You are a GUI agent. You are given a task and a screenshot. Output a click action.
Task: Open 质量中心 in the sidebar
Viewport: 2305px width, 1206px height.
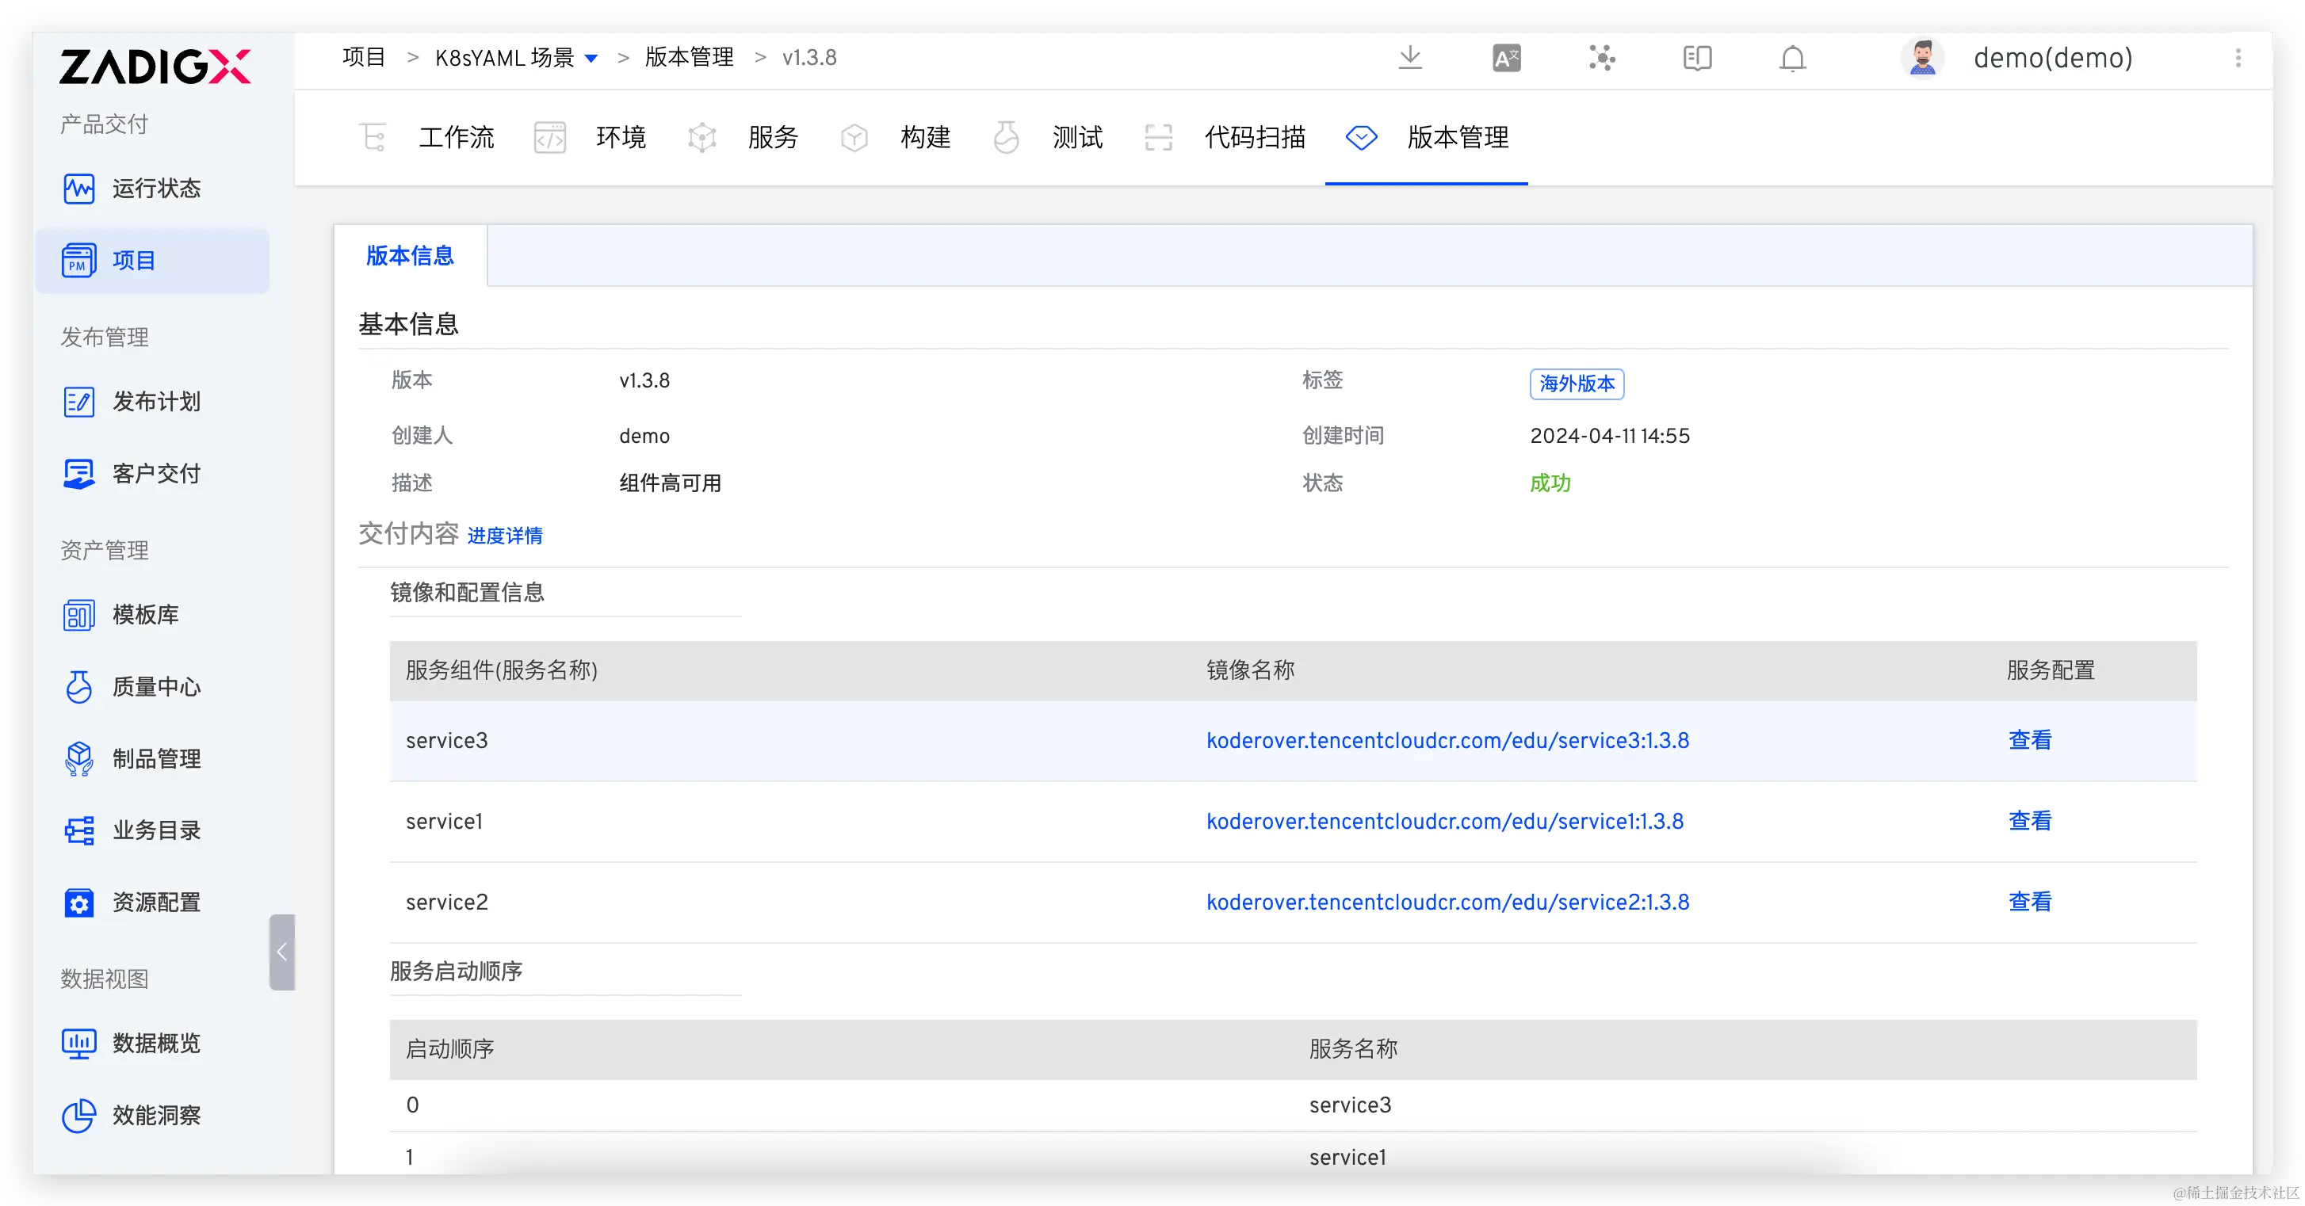(x=155, y=687)
